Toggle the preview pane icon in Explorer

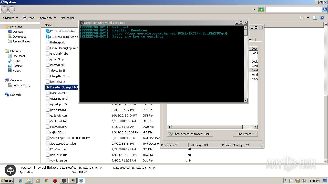315,18
